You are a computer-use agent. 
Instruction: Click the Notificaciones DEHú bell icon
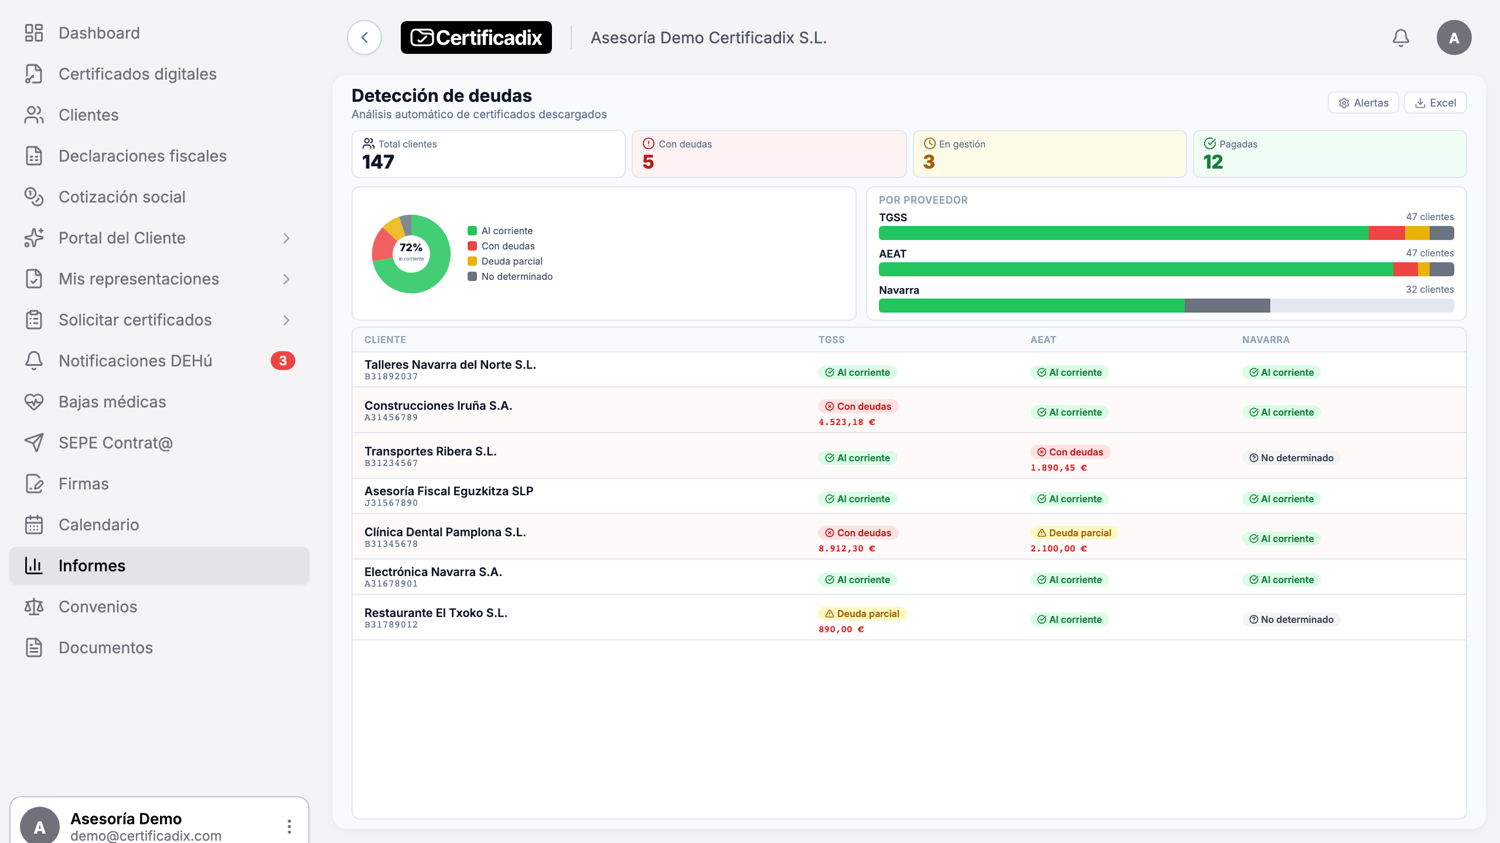[34, 361]
